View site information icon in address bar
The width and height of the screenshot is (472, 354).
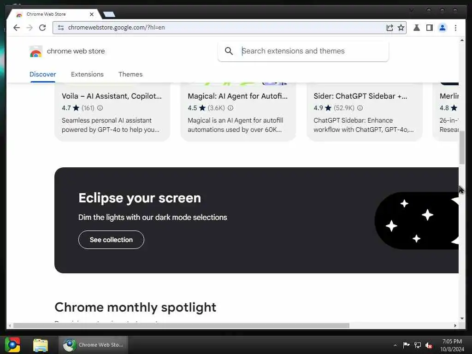[60, 27]
